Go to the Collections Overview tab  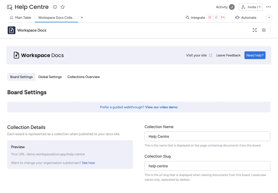click(83, 77)
